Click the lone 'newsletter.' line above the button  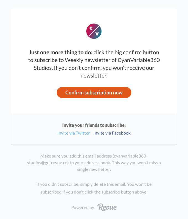(x=94, y=76)
